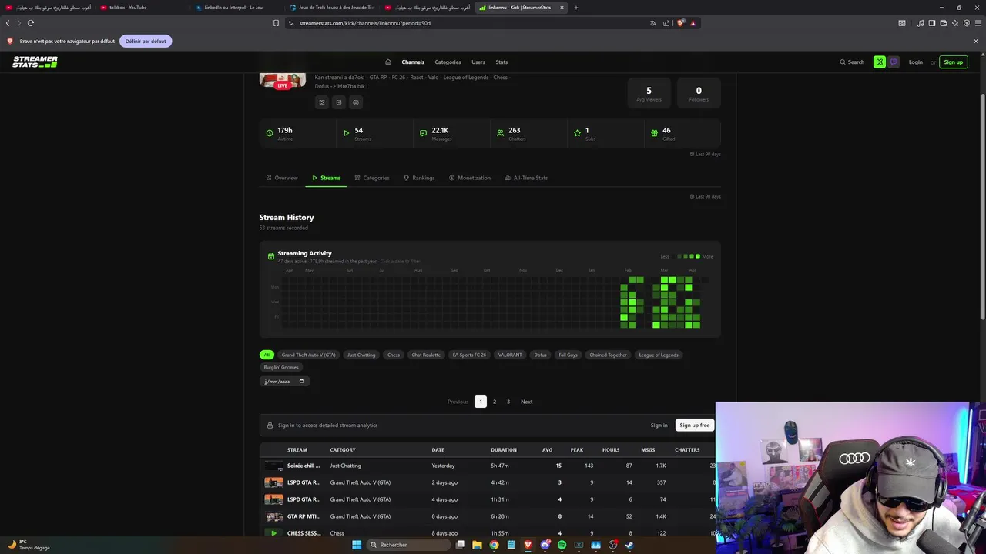986x554 pixels.
Task: Open the Kick link icon under channel description
Action: click(322, 102)
